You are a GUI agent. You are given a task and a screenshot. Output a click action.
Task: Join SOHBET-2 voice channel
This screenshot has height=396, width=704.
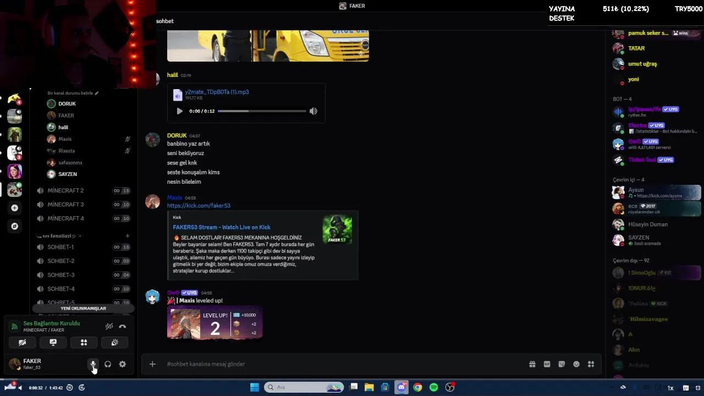click(84, 261)
